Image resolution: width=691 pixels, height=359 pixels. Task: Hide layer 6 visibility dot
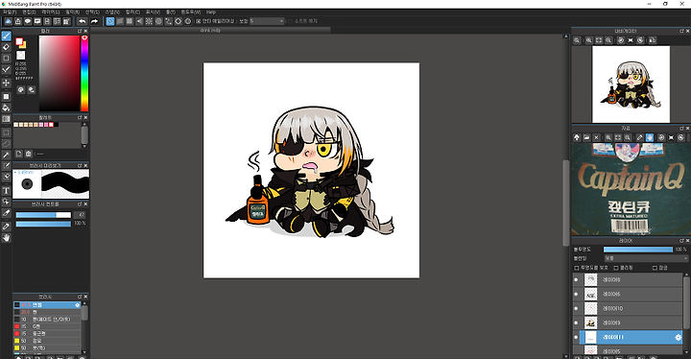(576, 294)
